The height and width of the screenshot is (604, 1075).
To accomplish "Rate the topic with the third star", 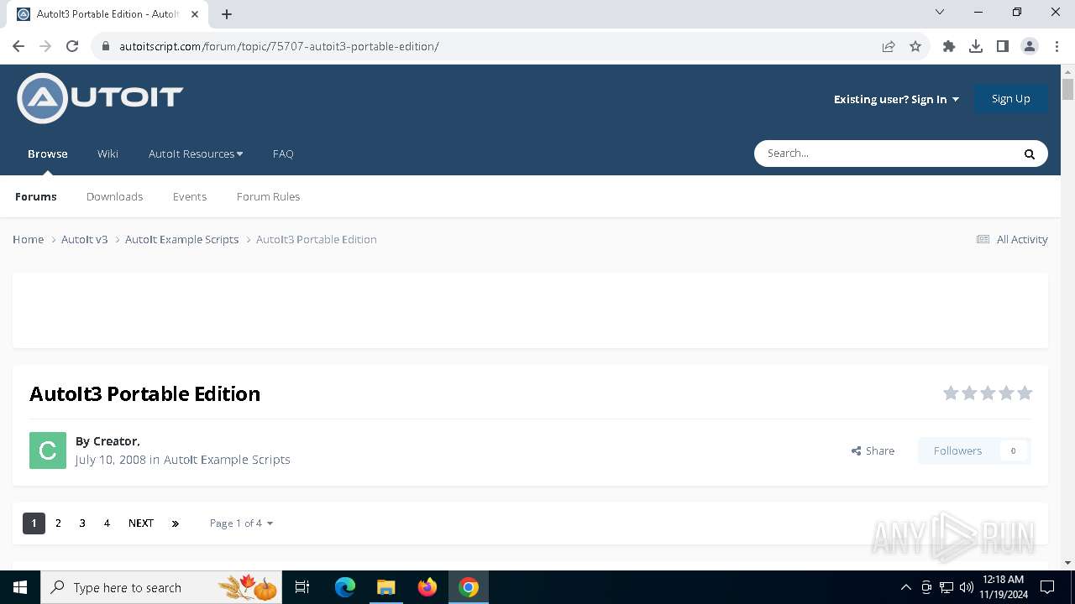I will (988, 393).
